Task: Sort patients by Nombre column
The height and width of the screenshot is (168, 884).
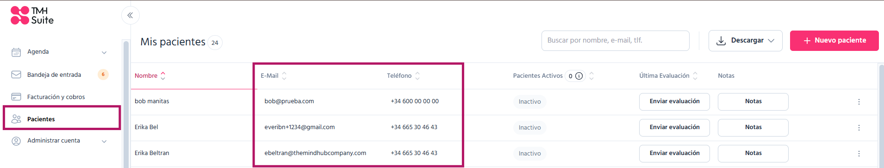Action: pyautogui.click(x=150, y=76)
